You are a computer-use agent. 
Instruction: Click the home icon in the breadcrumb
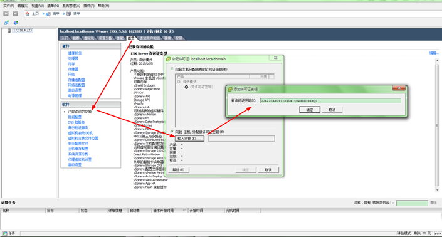(28, 14)
